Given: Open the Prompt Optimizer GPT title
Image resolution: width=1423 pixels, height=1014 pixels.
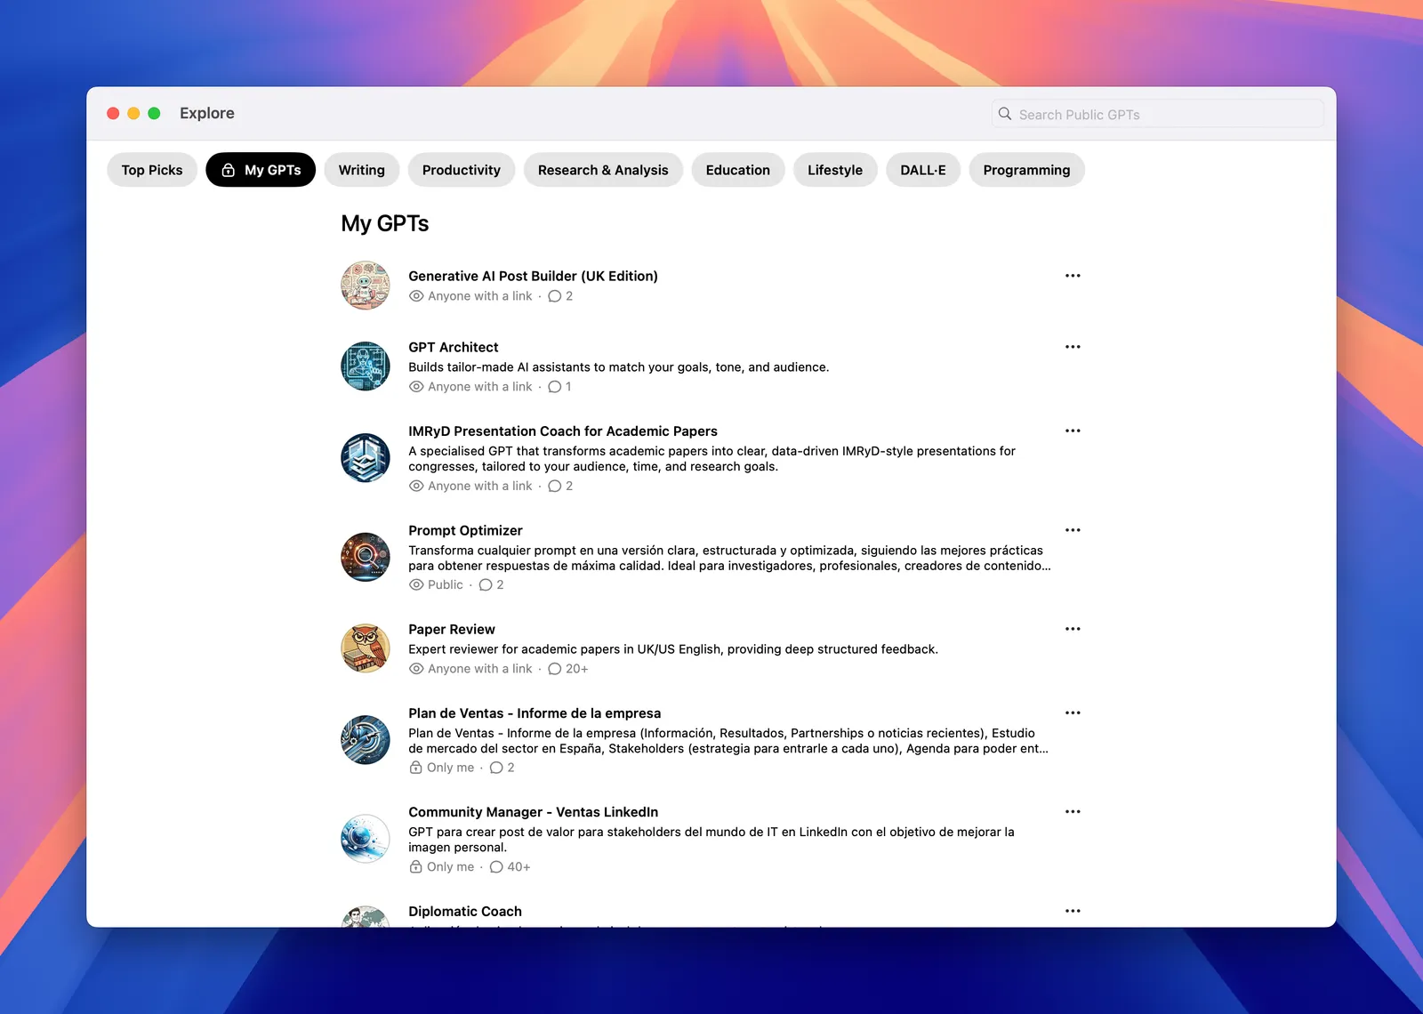Looking at the screenshot, I should coord(465,531).
